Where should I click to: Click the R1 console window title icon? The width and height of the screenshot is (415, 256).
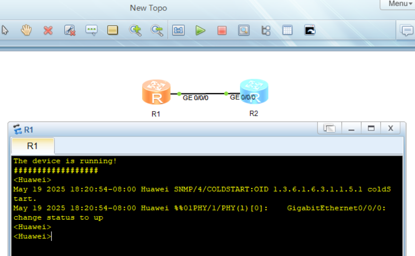pos(17,129)
